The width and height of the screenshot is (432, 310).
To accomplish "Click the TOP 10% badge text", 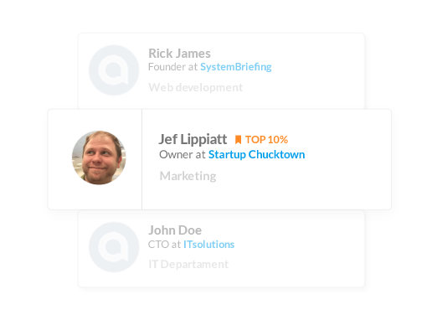I will tap(266, 140).
